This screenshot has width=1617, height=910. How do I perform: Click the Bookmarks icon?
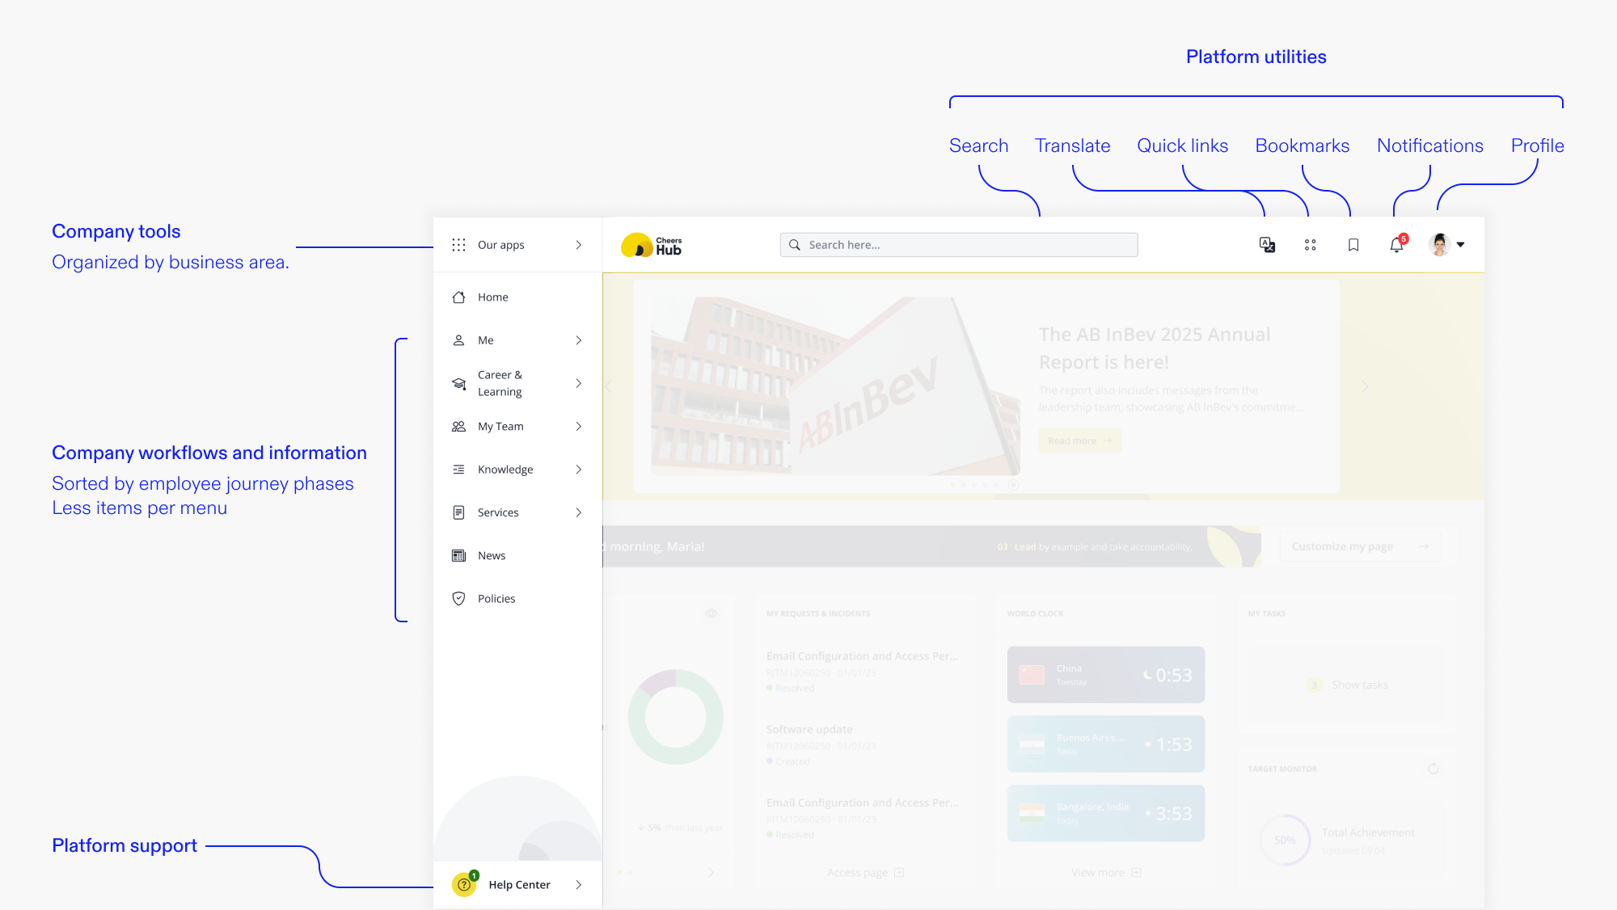pos(1353,245)
